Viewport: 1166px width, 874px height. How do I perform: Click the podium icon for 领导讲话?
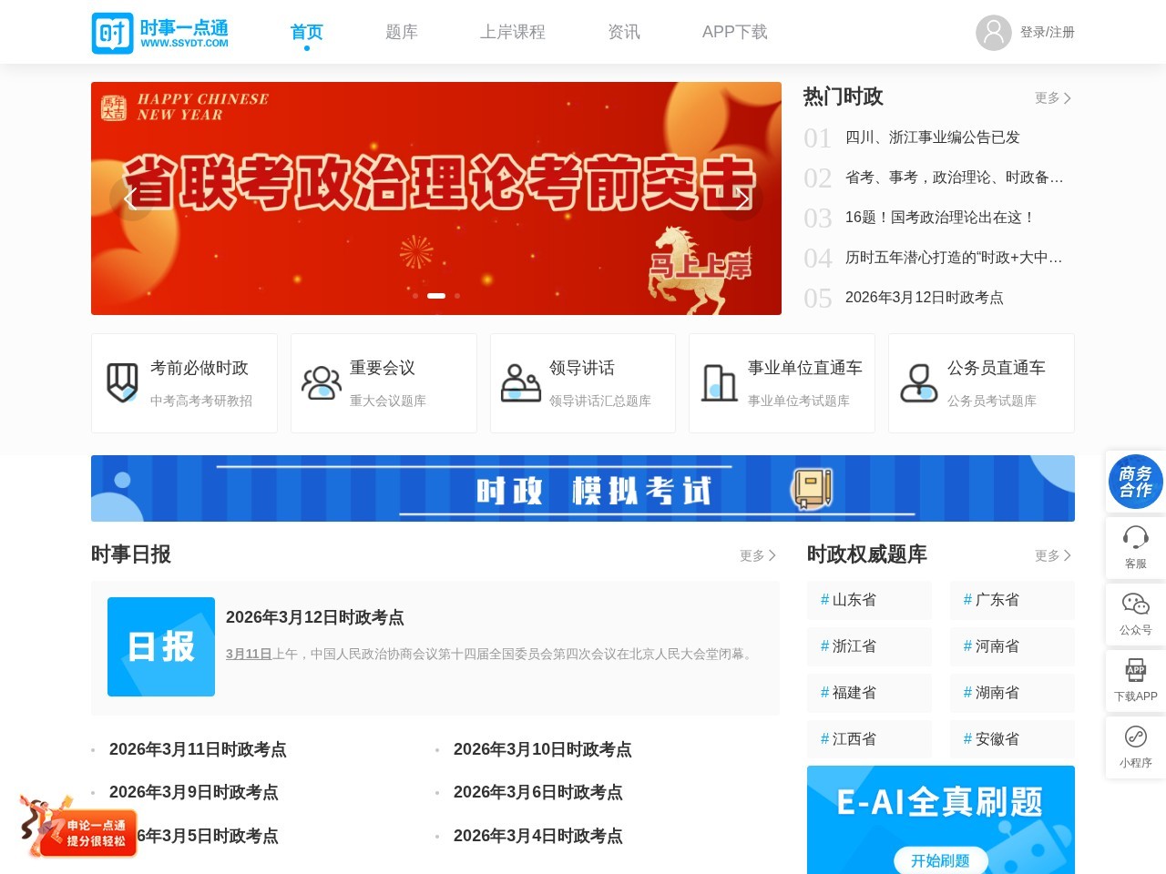pyautogui.click(x=520, y=382)
